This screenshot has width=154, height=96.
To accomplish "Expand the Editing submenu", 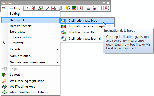I will pos(31,14).
